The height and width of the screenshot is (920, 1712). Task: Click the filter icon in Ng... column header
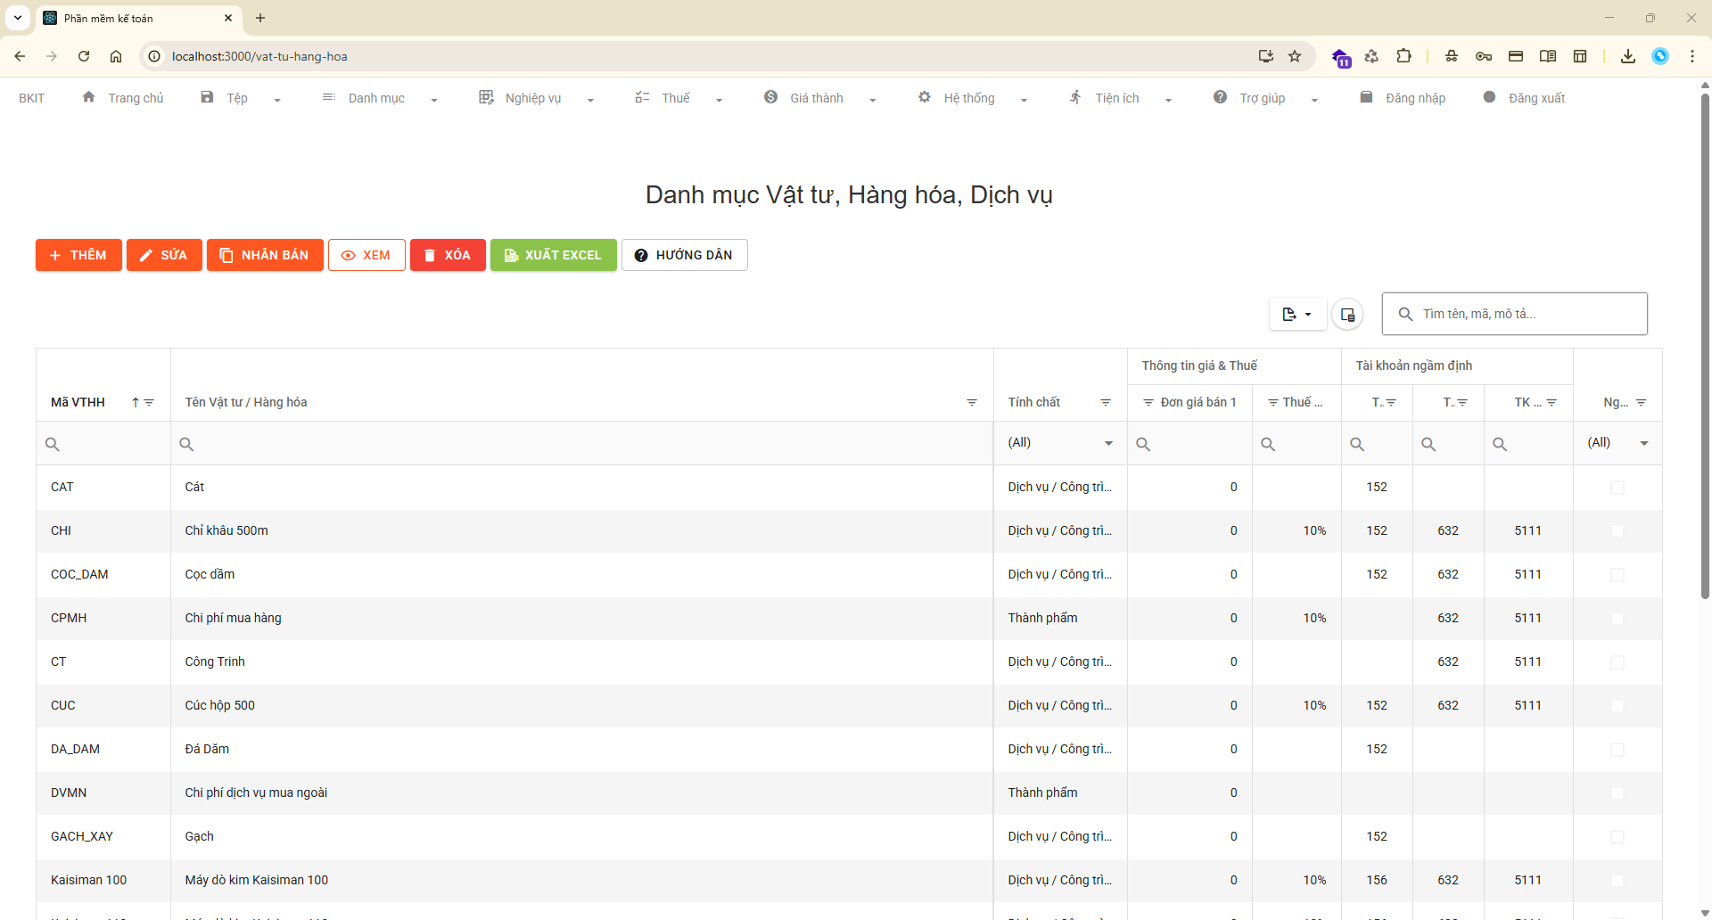(x=1641, y=402)
